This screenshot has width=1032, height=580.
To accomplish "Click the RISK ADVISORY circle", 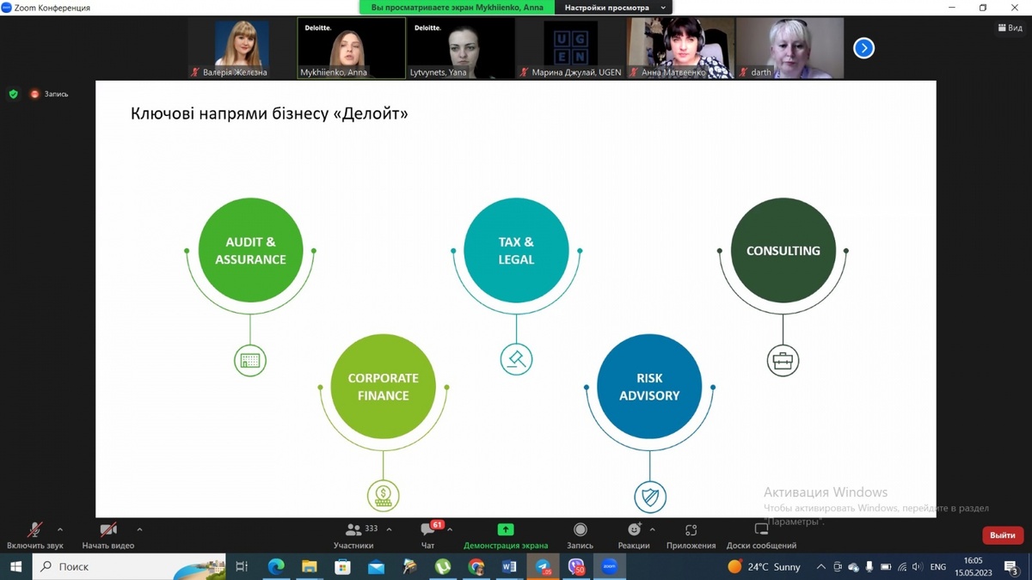I will tap(649, 387).
